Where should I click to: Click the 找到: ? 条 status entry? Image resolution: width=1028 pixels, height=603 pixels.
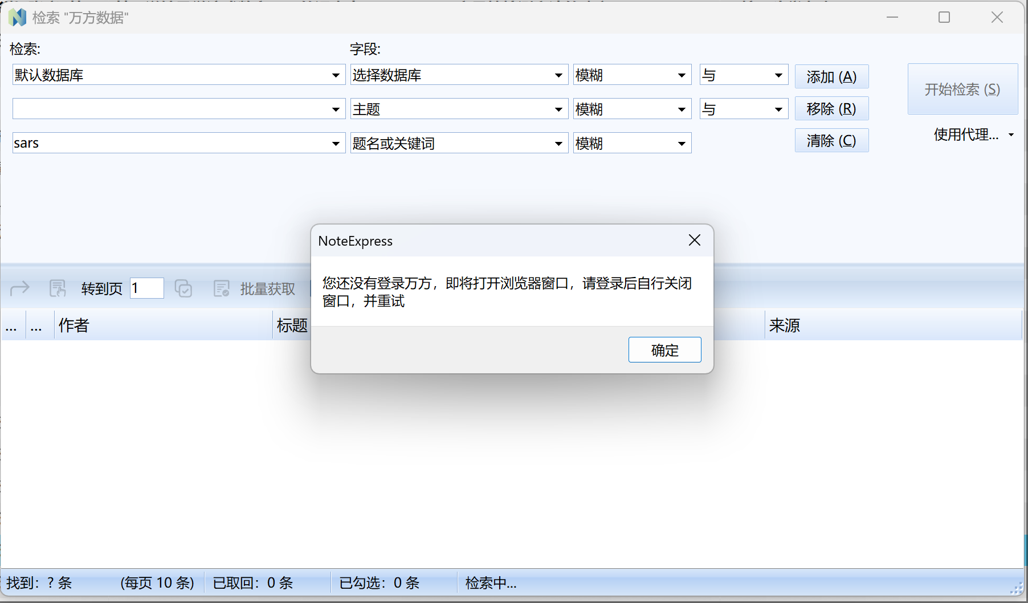(x=39, y=582)
